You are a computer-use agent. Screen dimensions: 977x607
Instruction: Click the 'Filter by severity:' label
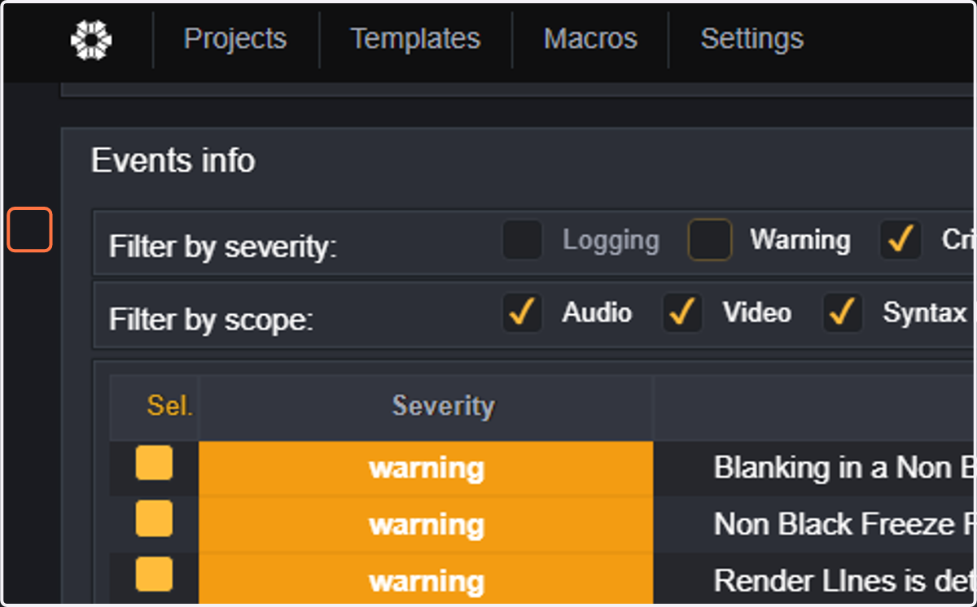click(223, 247)
